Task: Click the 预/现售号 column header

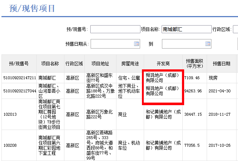Action: [x=19, y=64]
